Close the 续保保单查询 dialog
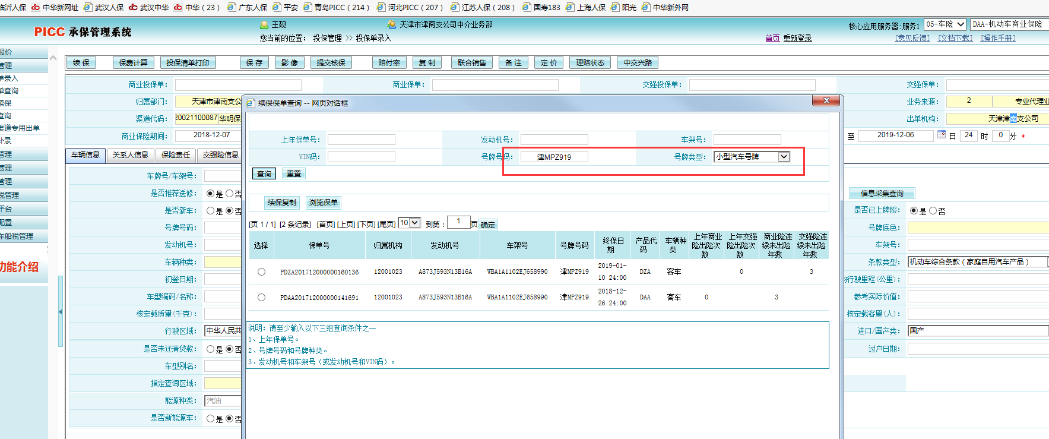This screenshot has height=439, width=1049. 826,101
